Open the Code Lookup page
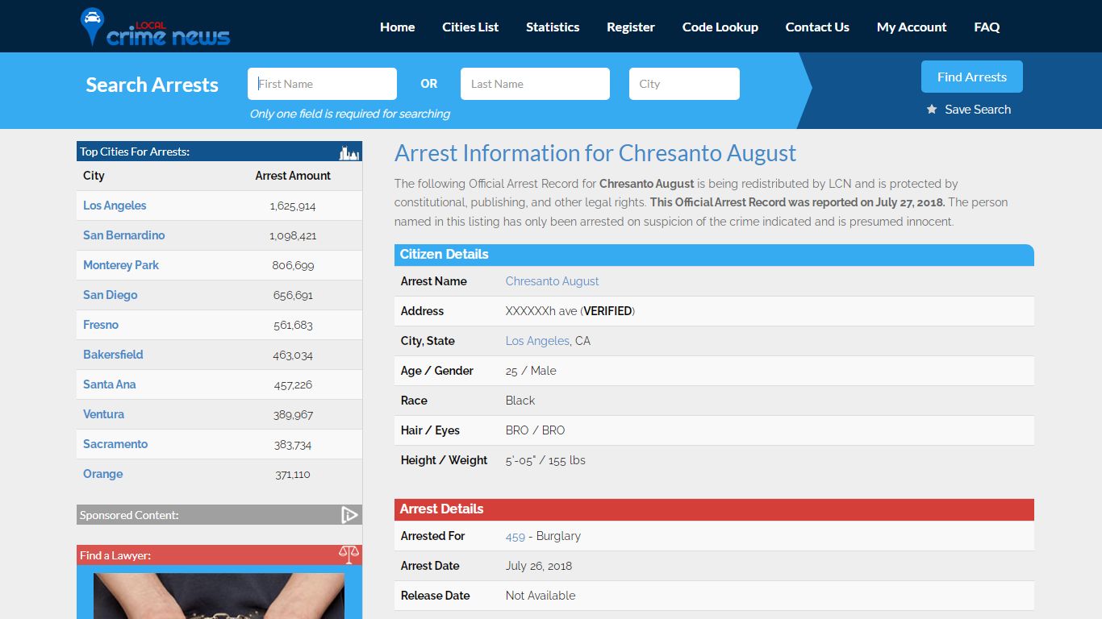The image size is (1102, 619). click(x=720, y=27)
